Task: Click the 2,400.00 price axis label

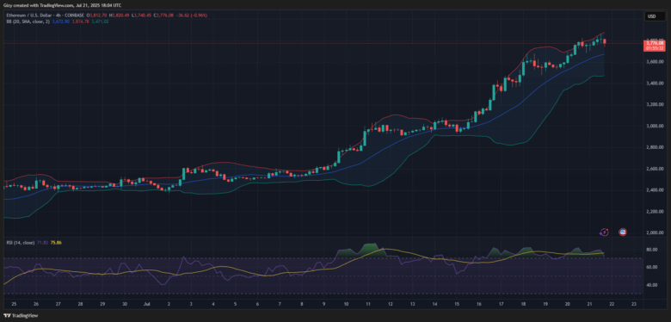Action: 655,190
